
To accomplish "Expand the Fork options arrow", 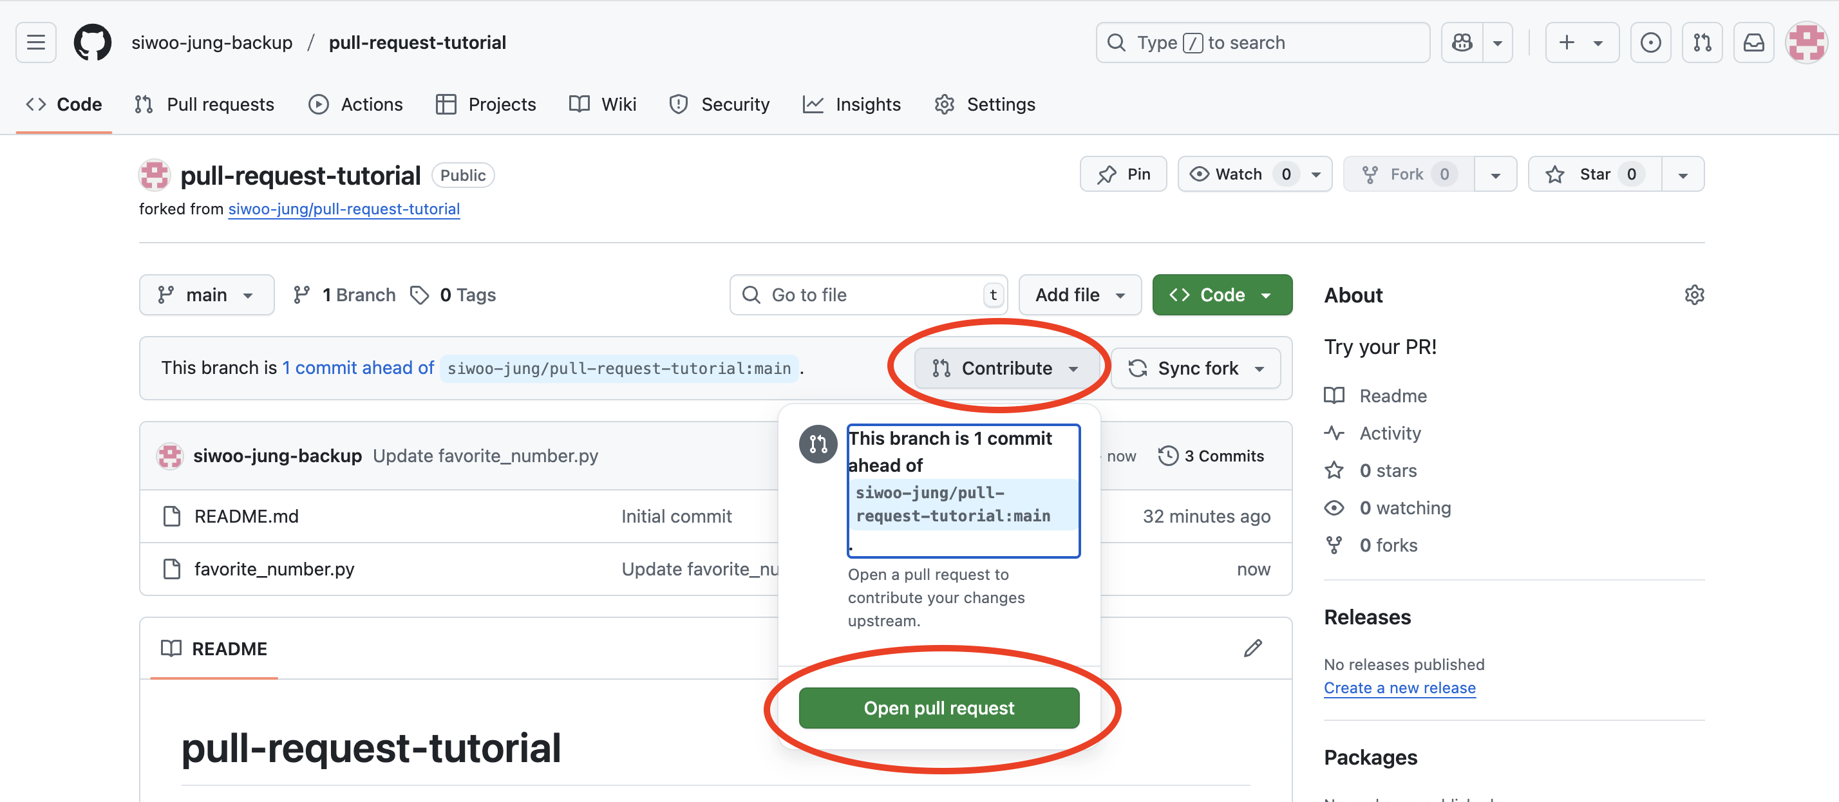I will [x=1496, y=174].
